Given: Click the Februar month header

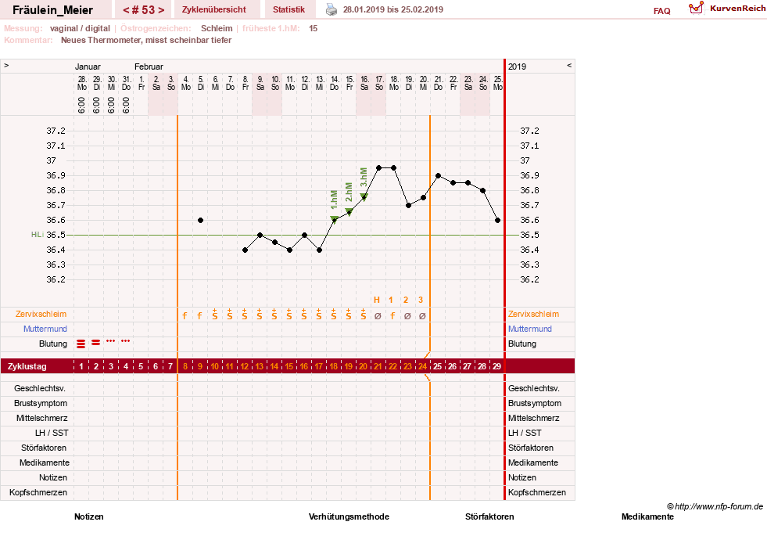Looking at the screenshot, I should click(x=149, y=67).
